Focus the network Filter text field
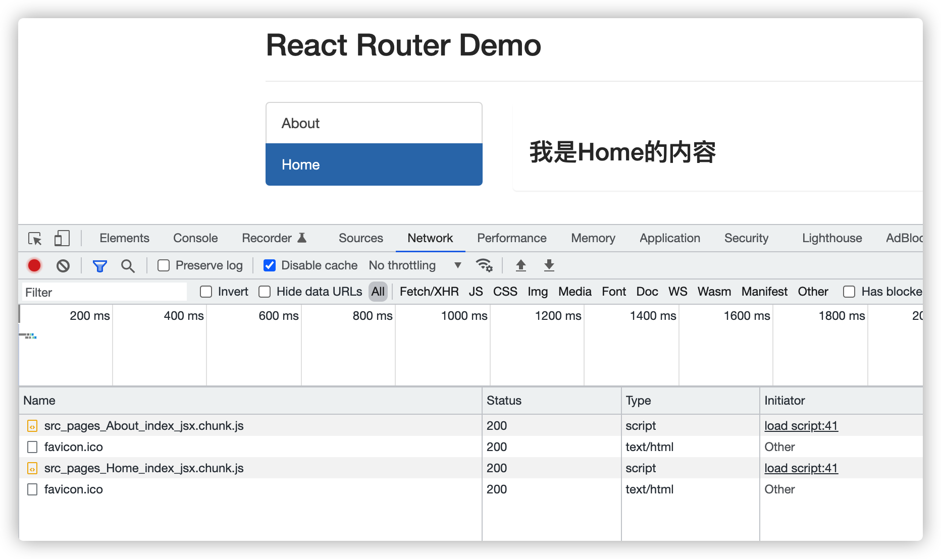 (x=104, y=292)
